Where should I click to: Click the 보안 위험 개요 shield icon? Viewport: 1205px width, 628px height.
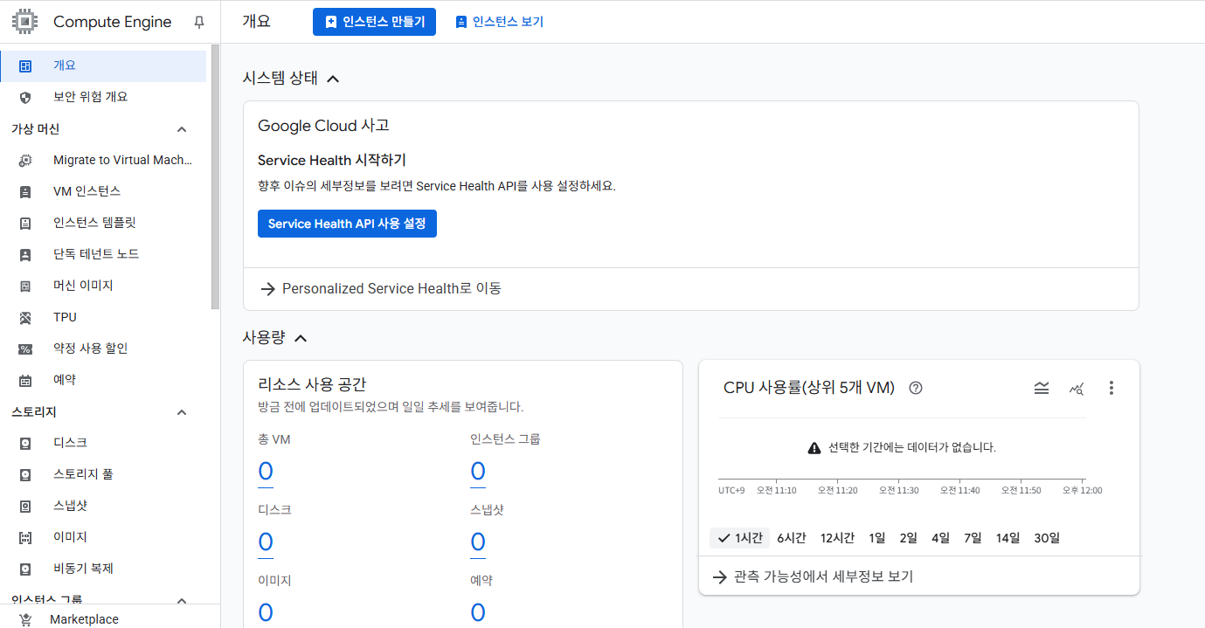(x=25, y=97)
